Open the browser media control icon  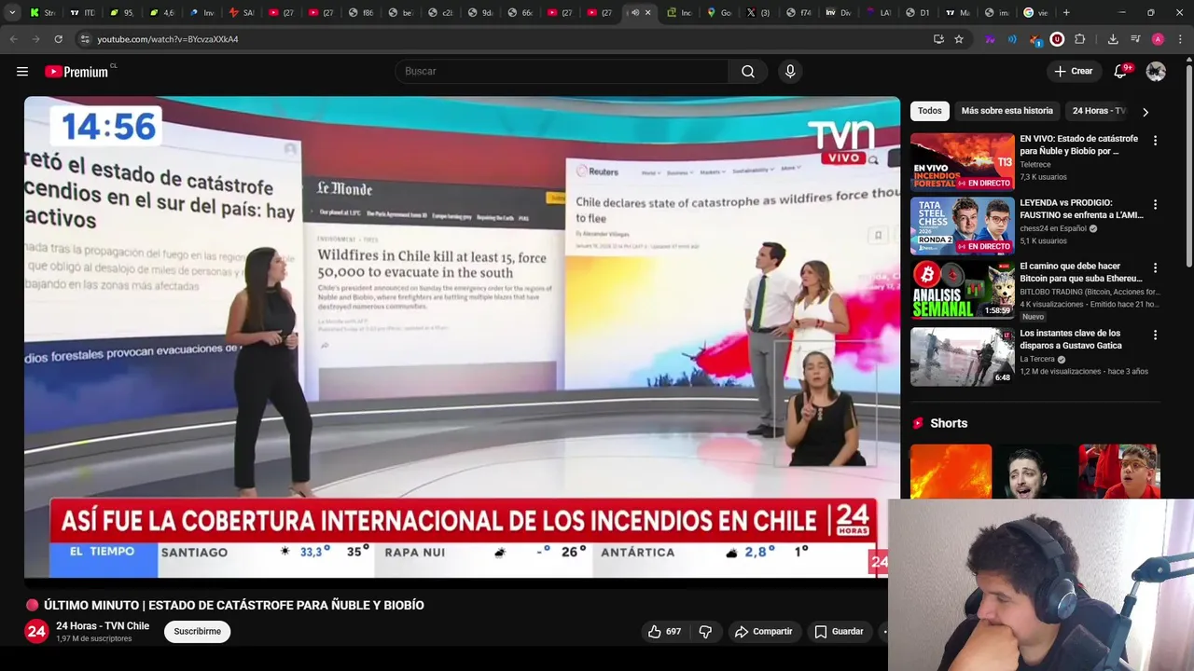pos(1135,39)
